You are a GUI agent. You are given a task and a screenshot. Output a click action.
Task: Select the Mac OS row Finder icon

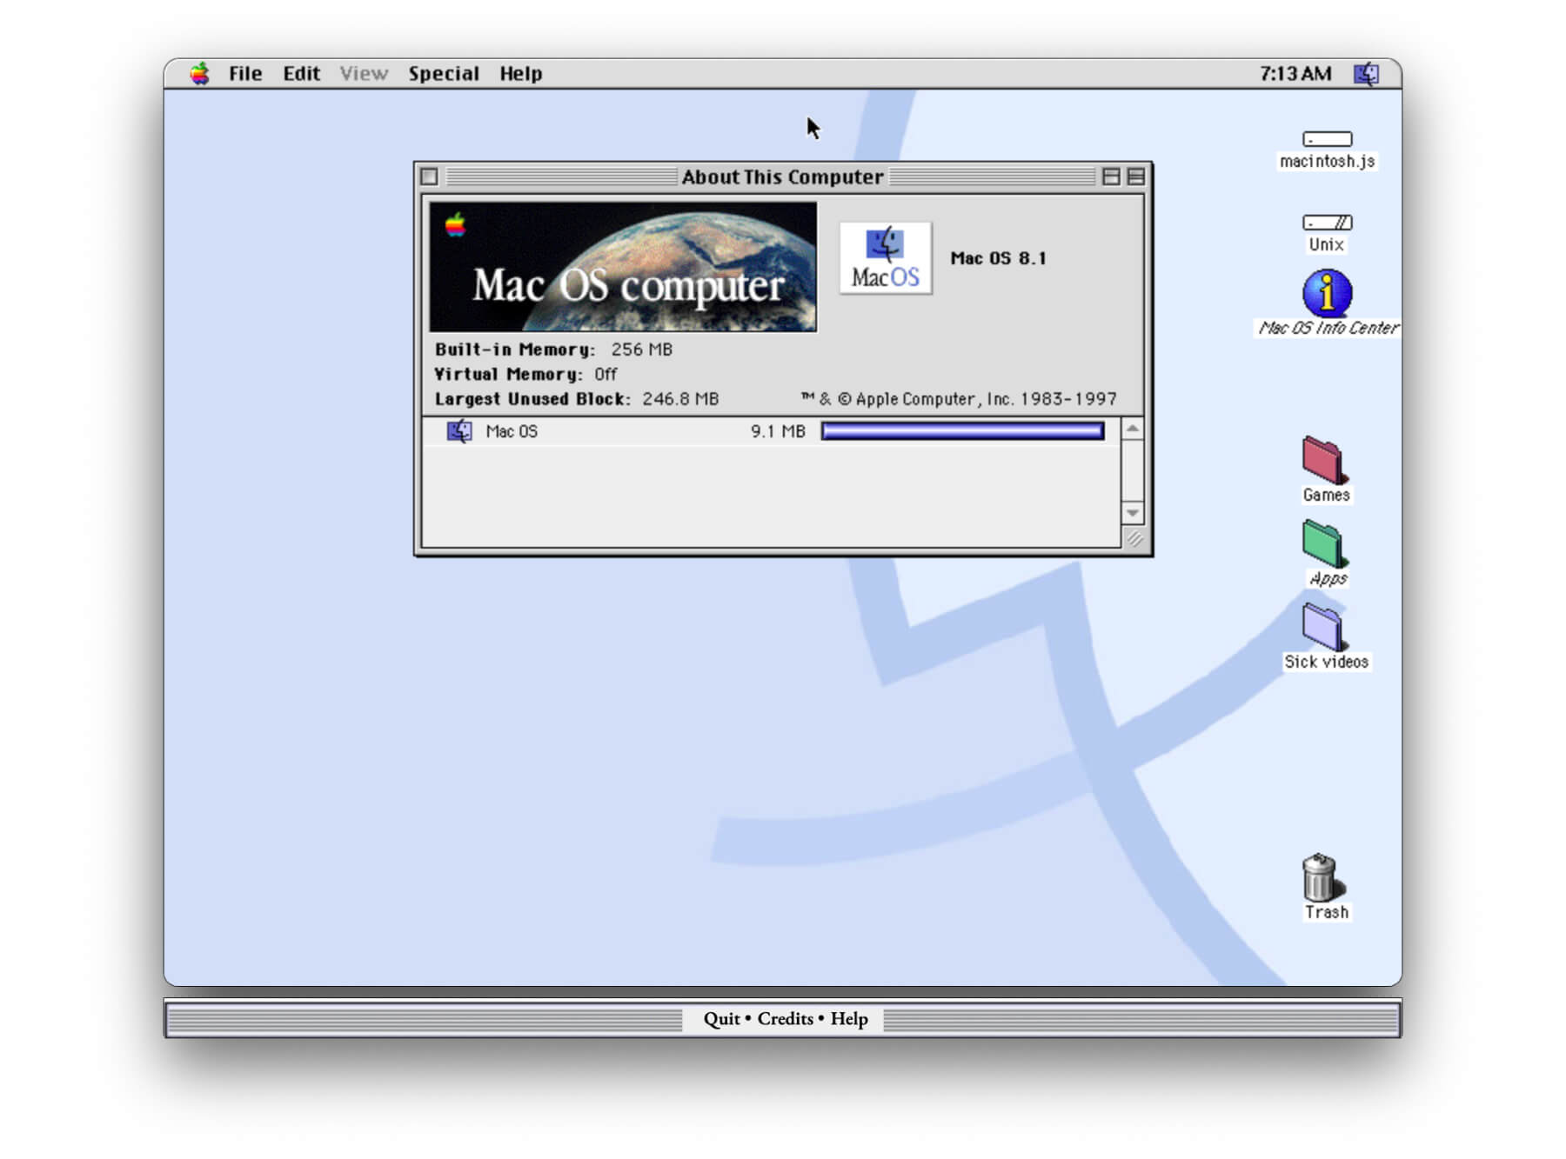pos(459,431)
